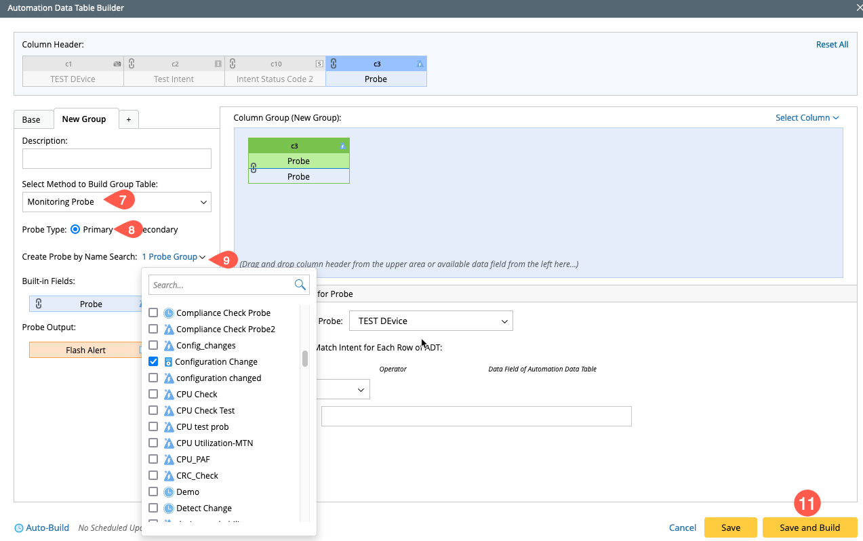Screen dimensions: 863x541
Task: Click the clock icon beside Compliance Check Probe
Action: pyautogui.click(x=169, y=313)
